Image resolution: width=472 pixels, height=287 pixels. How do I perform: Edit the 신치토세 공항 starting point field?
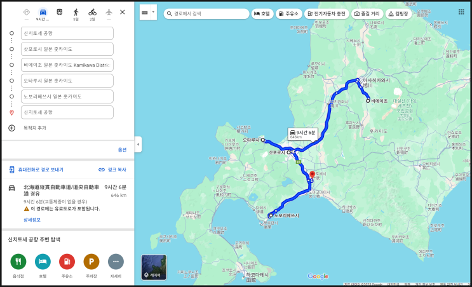tap(67, 34)
